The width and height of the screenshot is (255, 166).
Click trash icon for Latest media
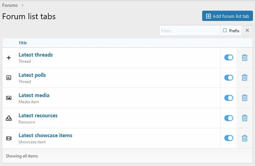pos(244,98)
